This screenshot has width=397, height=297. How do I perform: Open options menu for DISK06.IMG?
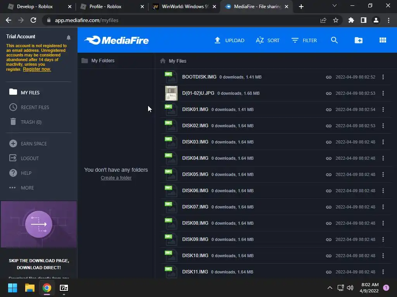click(383, 191)
